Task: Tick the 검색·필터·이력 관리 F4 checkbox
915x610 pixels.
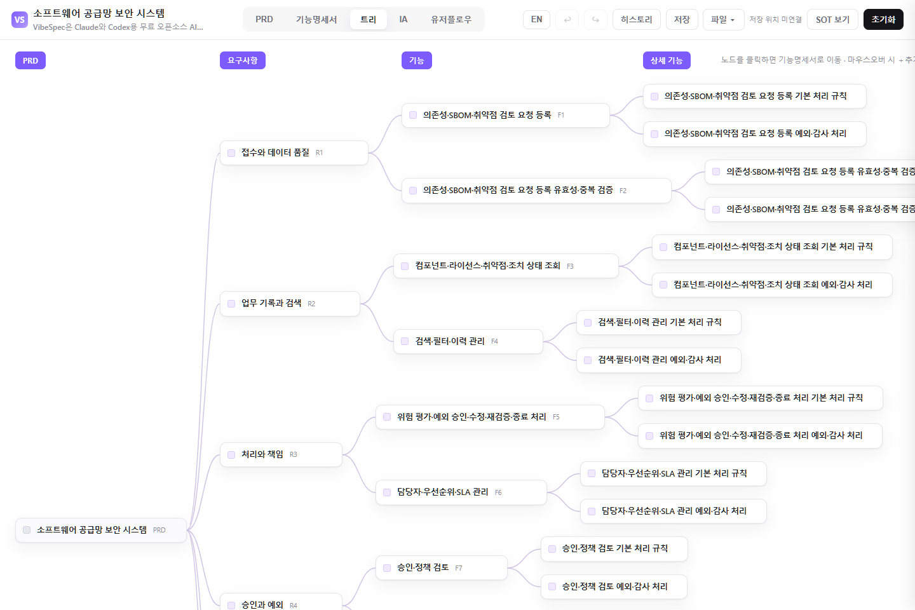Action: click(405, 341)
